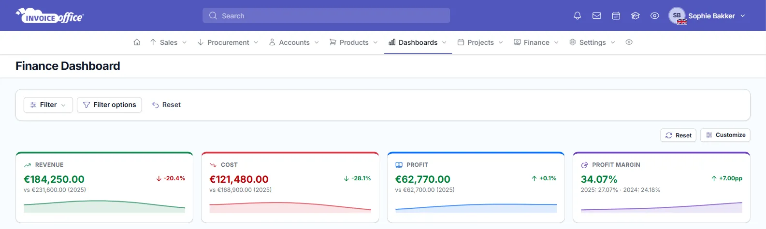Image resolution: width=766 pixels, height=229 pixels.
Task: Expand the Settings menu chevron
Action: (613, 42)
